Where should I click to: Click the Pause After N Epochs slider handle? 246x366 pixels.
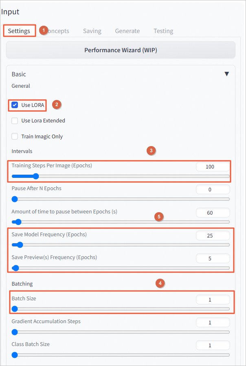point(15,199)
